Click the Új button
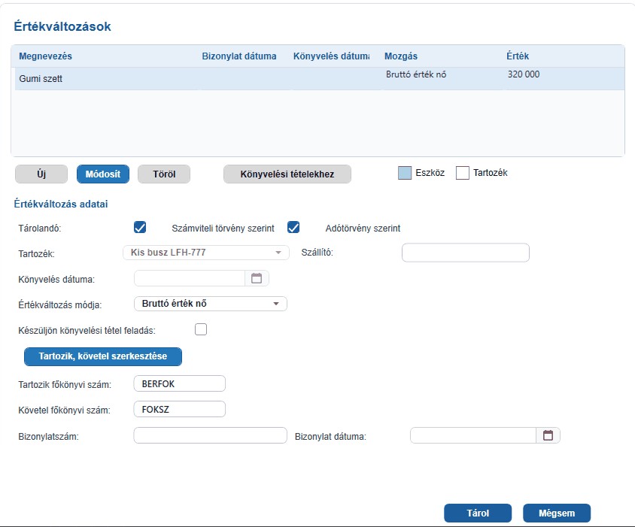635x527 pixels. tap(41, 174)
